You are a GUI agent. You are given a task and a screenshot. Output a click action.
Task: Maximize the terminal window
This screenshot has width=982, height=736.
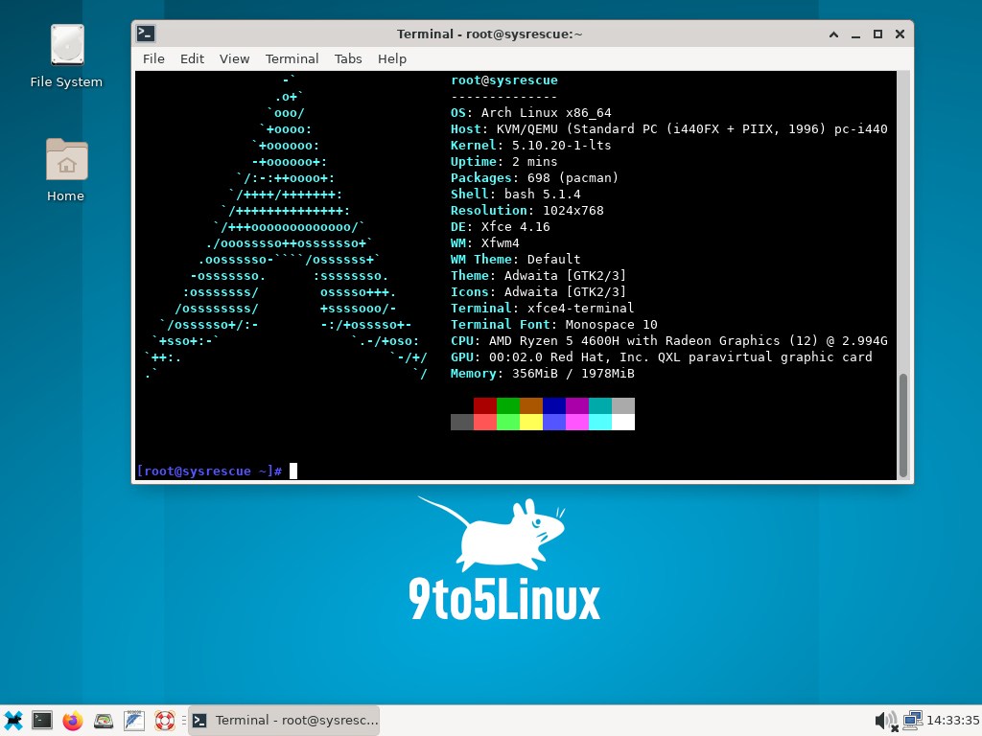coord(877,34)
